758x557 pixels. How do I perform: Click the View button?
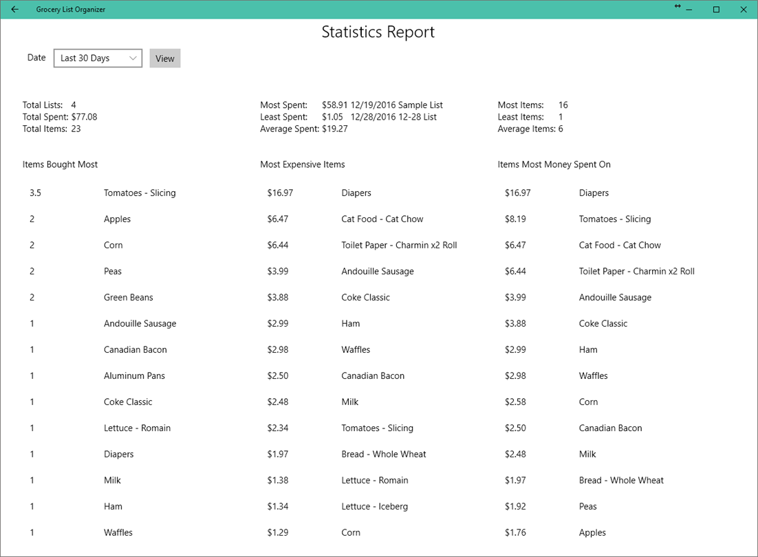165,58
